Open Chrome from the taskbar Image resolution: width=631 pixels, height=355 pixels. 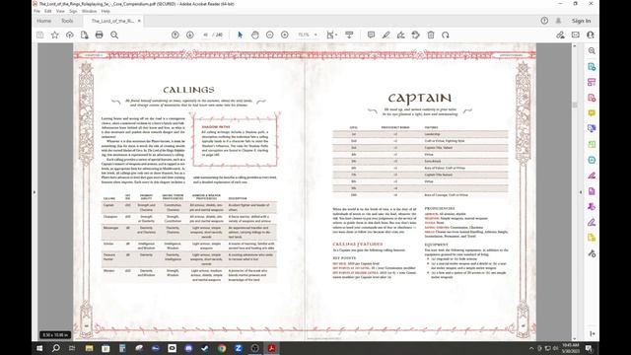(x=222, y=348)
